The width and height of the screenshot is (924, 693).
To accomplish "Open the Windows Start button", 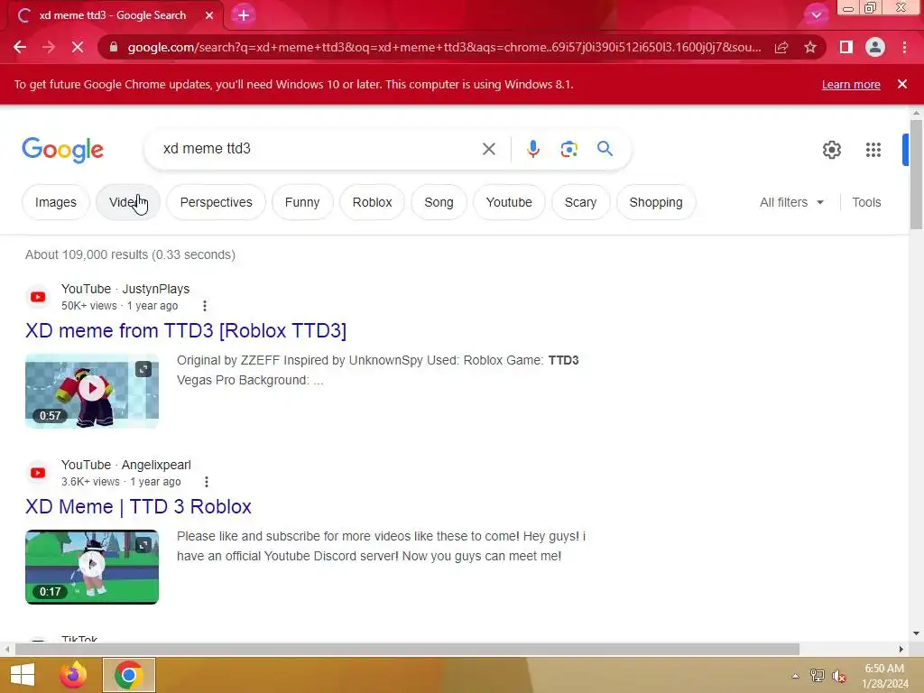I will pyautogui.click(x=23, y=675).
